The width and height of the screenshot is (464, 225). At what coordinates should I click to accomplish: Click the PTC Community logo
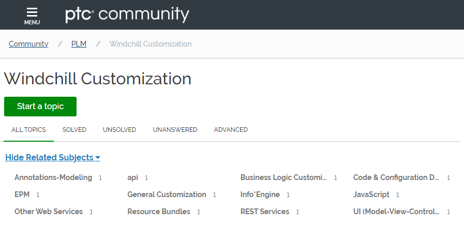(127, 14)
